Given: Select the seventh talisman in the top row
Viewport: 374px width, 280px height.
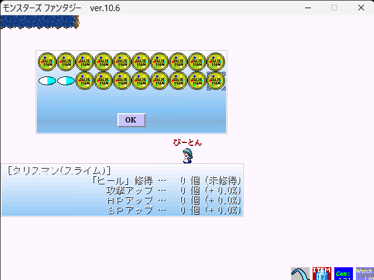Looking at the screenshot, I should [x=160, y=62].
